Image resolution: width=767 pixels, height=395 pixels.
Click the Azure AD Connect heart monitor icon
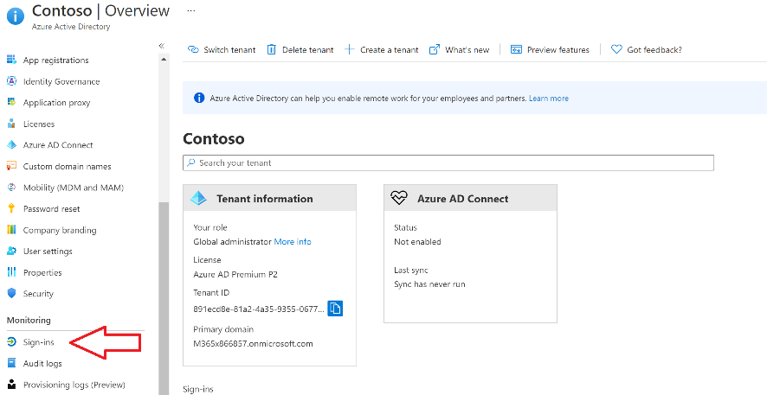tap(399, 198)
